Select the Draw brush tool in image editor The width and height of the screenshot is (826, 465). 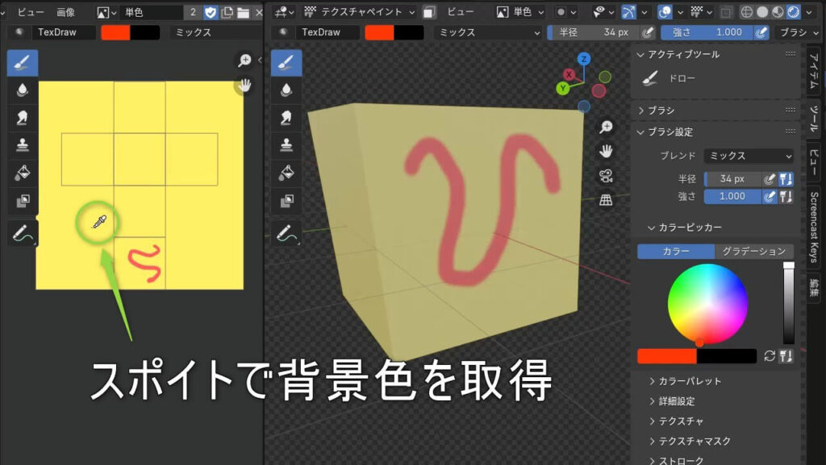tap(22, 63)
